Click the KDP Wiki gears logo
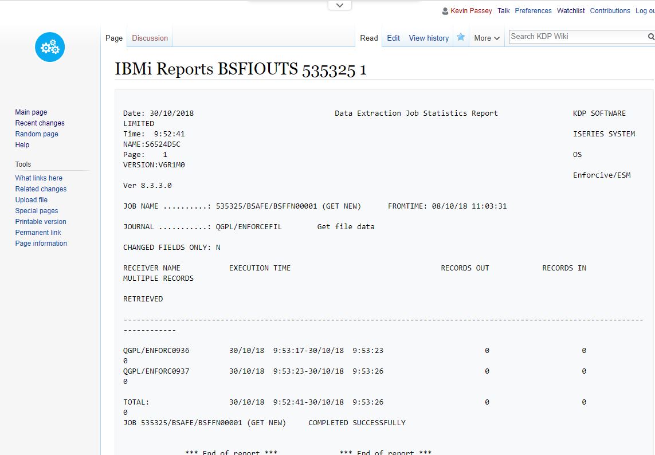 pos(50,47)
